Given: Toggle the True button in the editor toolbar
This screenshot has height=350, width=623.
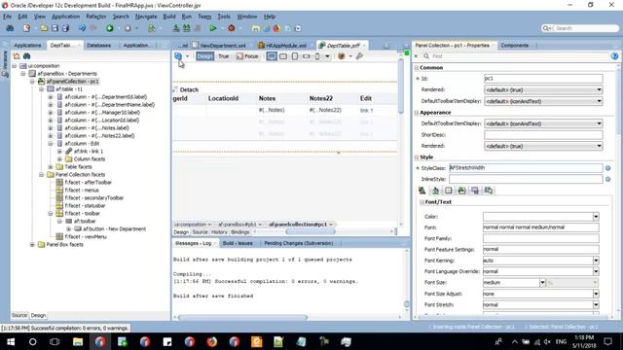Looking at the screenshot, I should [224, 56].
